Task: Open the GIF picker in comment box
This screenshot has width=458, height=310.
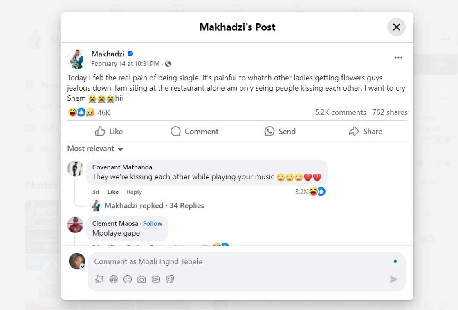Action: pos(156,279)
